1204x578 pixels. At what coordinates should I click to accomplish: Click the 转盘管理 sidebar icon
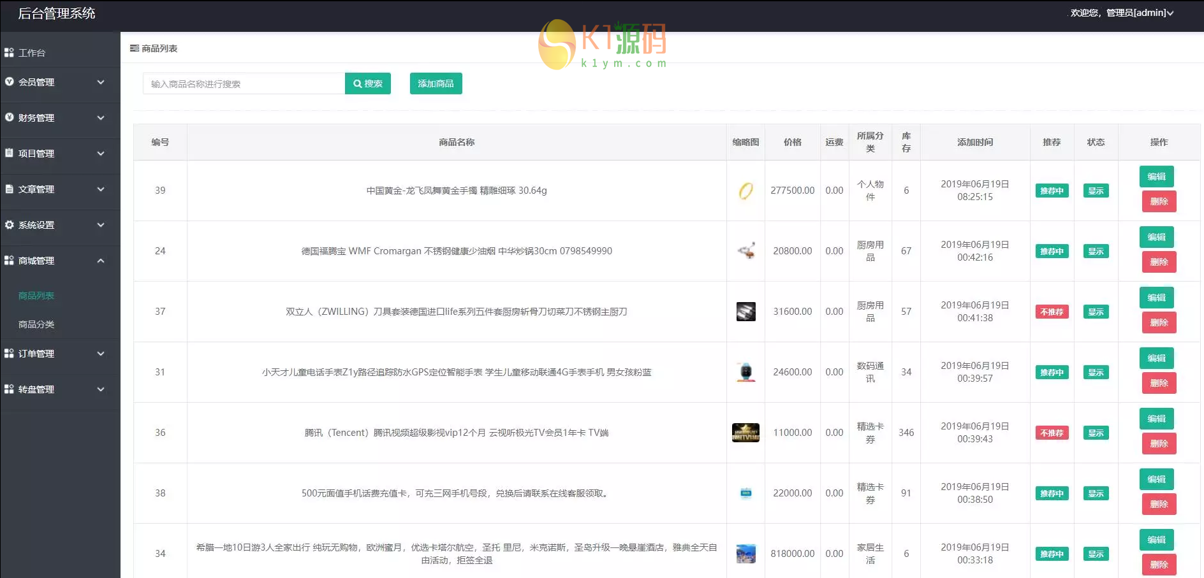[x=9, y=389]
